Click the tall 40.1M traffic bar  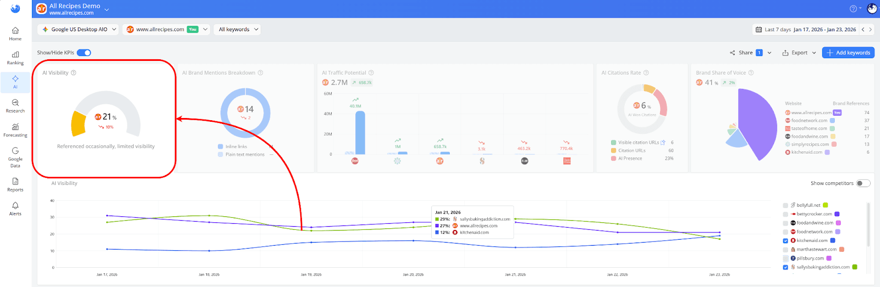click(360, 132)
